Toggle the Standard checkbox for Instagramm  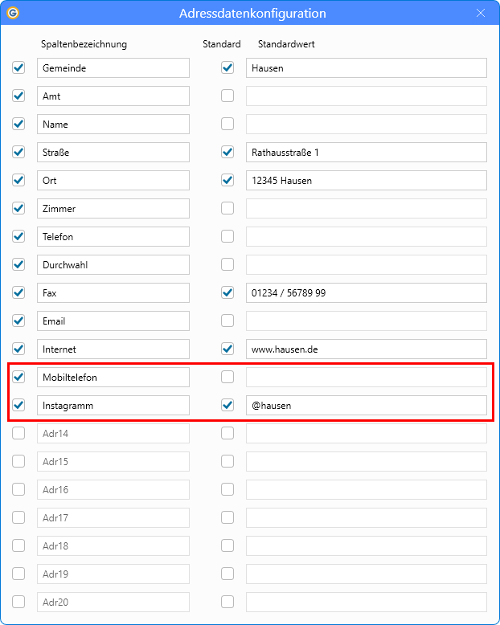[x=227, y=406]
